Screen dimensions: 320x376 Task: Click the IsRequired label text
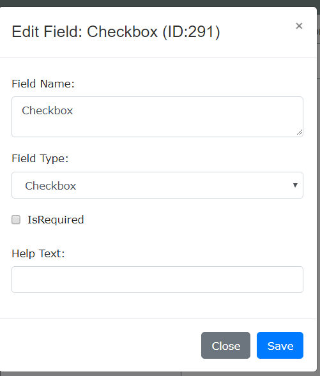(56, 220)
